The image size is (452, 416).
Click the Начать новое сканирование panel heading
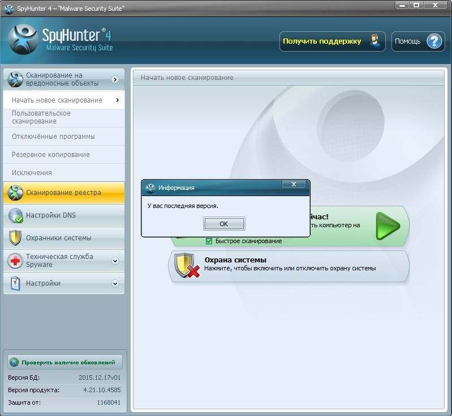click(187, 78)
